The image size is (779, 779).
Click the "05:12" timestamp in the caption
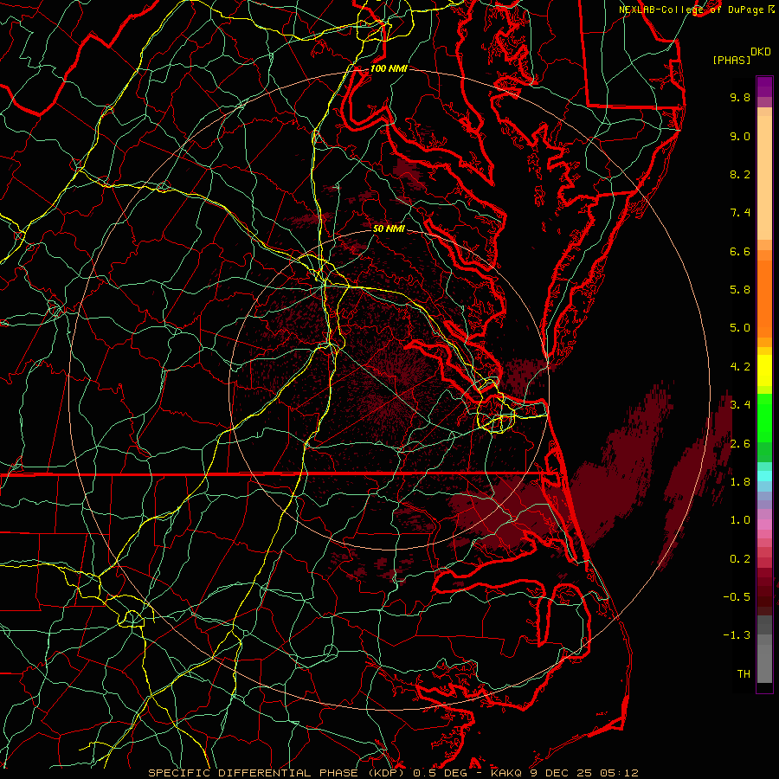tap(619, 773)
